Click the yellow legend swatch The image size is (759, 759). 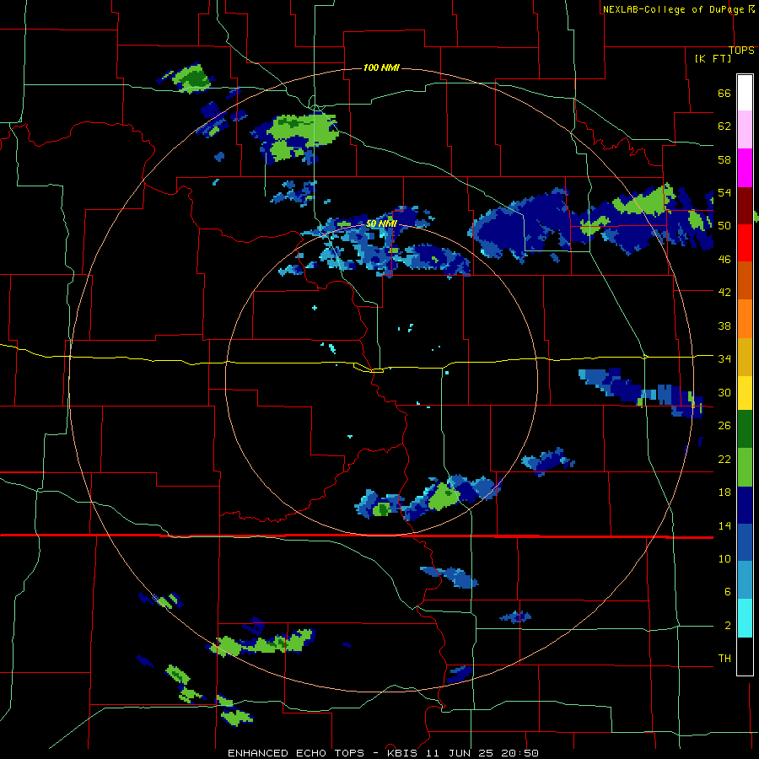(745, 393)
